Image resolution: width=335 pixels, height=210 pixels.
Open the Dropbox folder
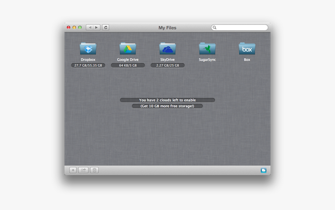pyautogui.click(x=88, y=49)
